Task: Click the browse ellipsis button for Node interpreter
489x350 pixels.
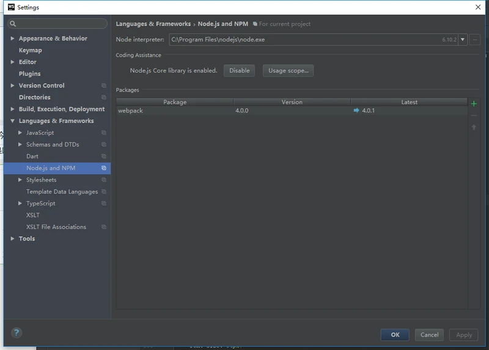Action: (x=475, y=40)
